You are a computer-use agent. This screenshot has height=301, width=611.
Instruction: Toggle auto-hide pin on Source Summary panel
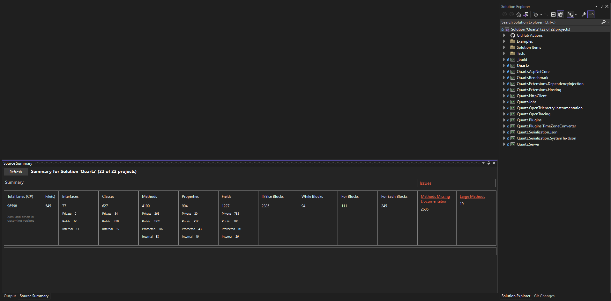coord(488,163)
